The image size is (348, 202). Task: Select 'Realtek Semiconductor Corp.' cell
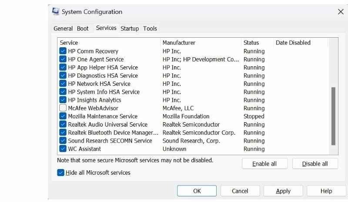pos(199,133)
